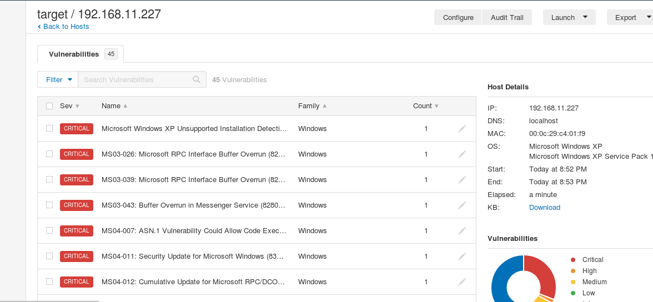
Task: Open the Filter dropdown
Action: pyautogui.click(x=58, y=79)
